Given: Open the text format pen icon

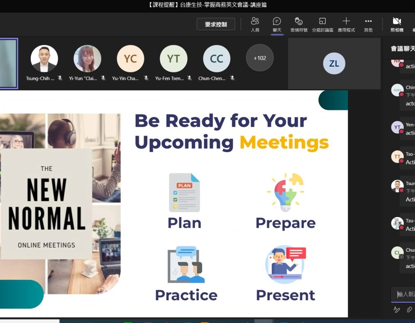Looking at the screenshot, I should point(397,309).
